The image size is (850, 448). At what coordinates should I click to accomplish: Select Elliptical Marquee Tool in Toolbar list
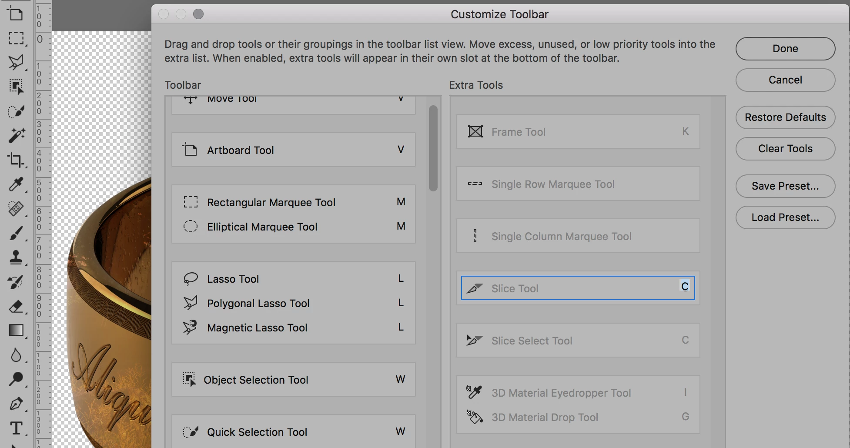262,227
